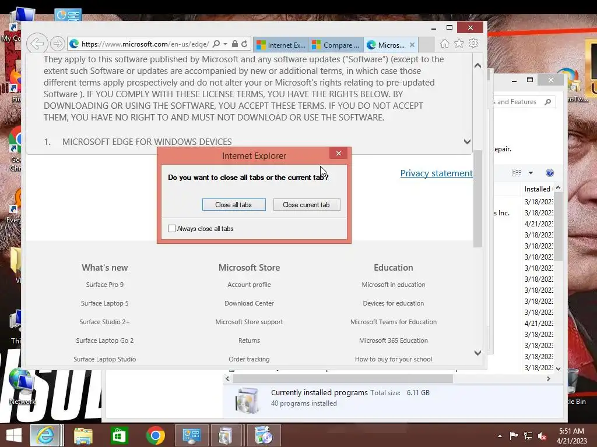
Task: Open a new tab button
Action: pos(426,45)
